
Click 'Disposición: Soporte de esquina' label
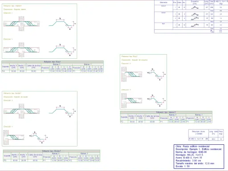pyautogui.click(x=134, y=60)
